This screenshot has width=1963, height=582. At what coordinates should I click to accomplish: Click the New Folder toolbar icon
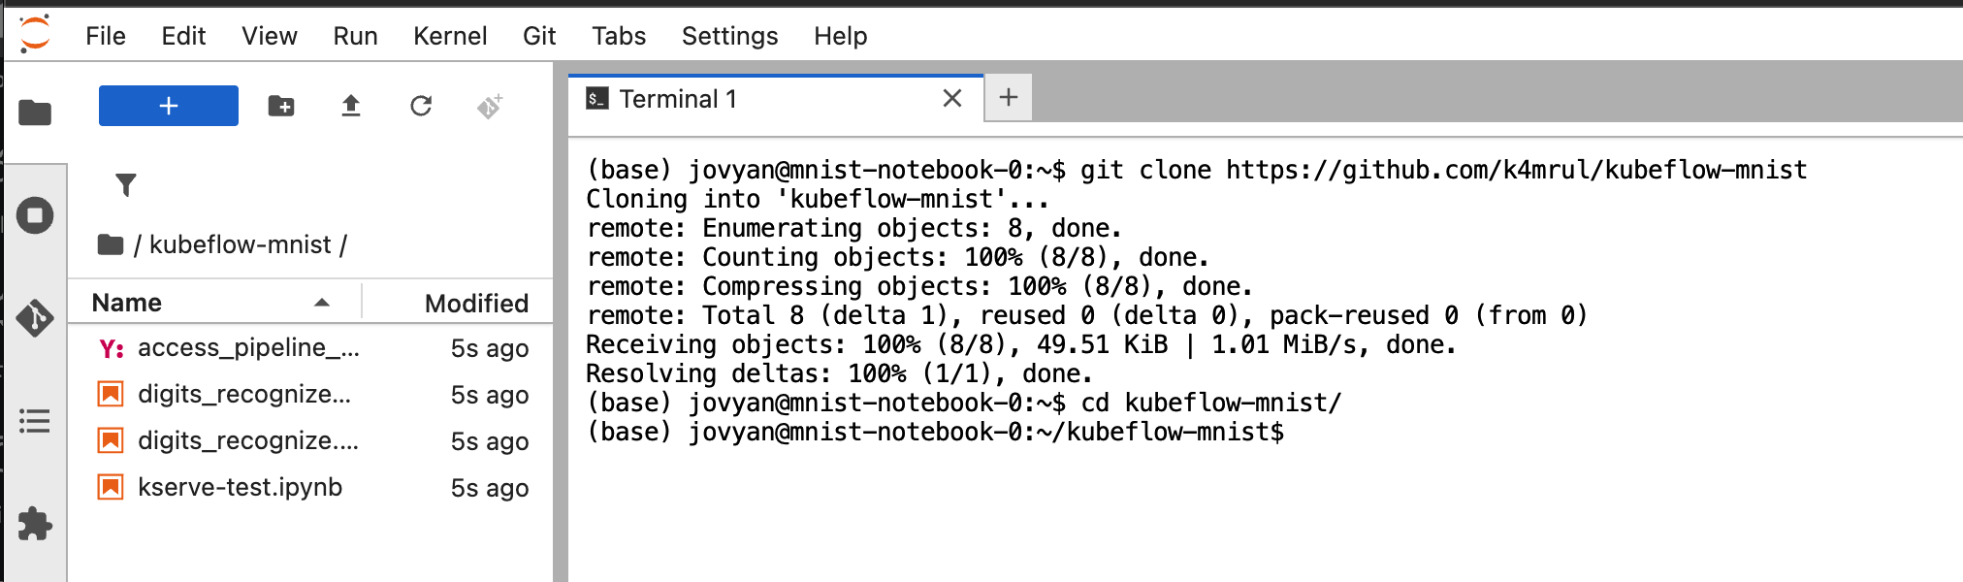pyautogui.click(x=281, y=106)
